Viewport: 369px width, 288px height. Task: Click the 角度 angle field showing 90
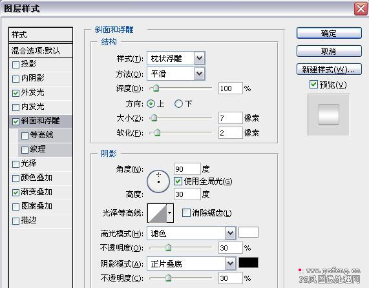click(x=187, y=169)
